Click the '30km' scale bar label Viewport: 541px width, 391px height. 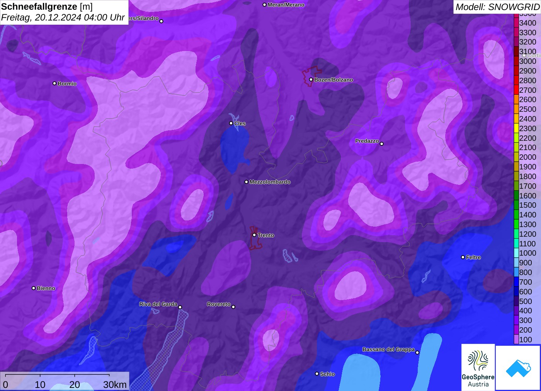[115, 385]
